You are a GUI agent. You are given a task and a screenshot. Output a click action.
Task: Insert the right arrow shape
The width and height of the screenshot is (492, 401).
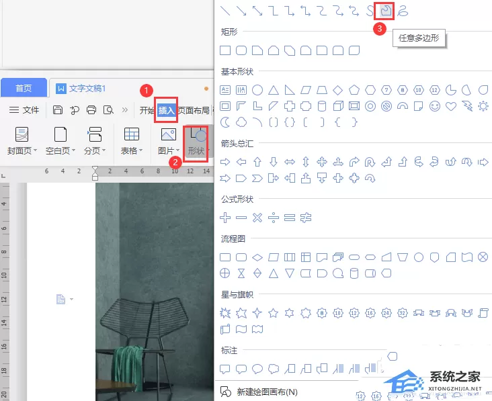[x=225, y=162]
